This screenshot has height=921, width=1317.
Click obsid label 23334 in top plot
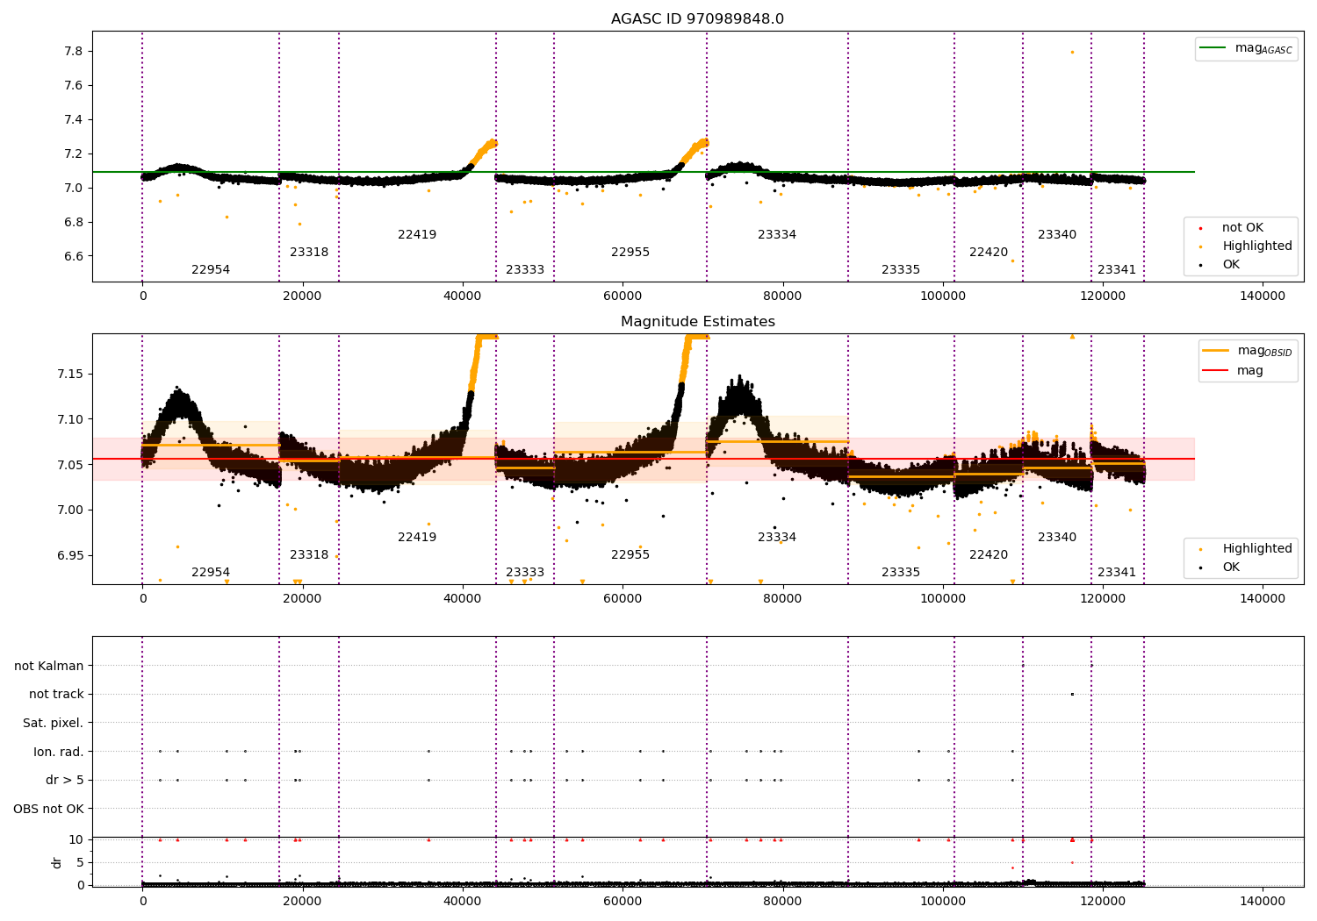click(777, 235)
